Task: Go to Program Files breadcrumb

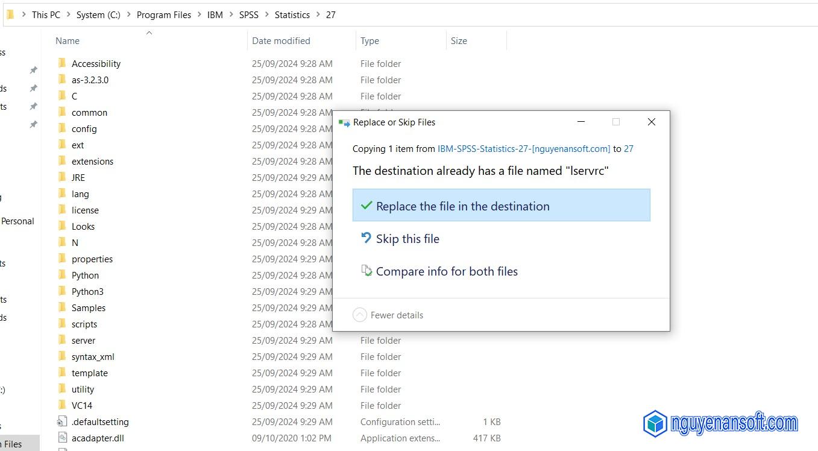Action: tap(164, 15)
